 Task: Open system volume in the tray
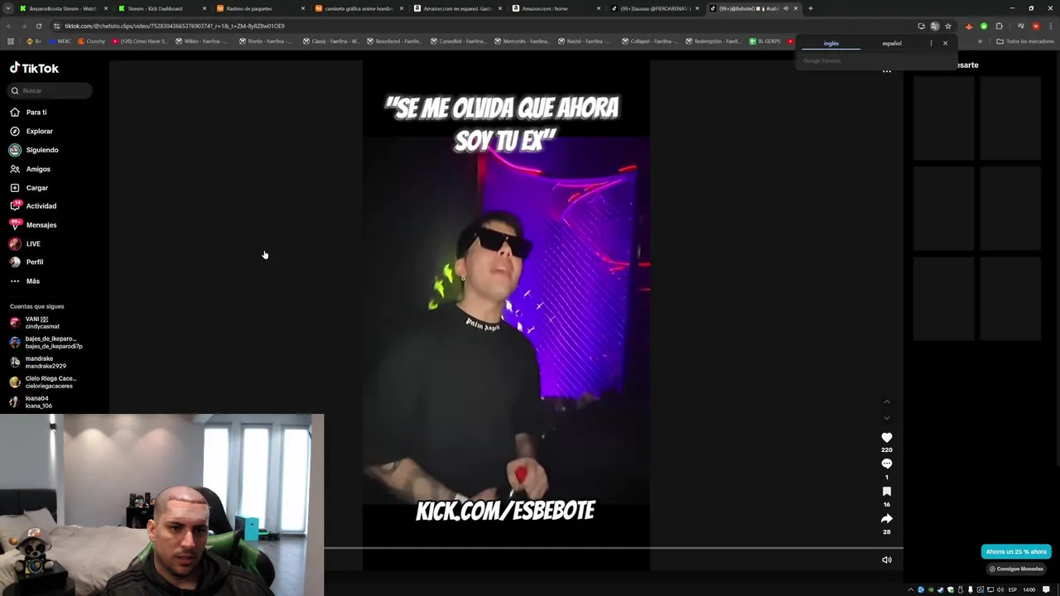click(1000, 589)
